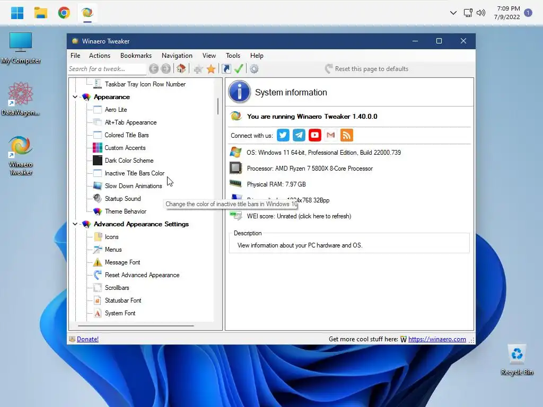Click the Custom Accents colorful icon

98,148
